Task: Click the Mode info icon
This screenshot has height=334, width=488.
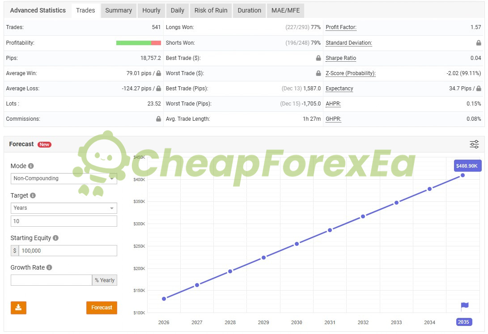Action: click(x=31, y=166)
